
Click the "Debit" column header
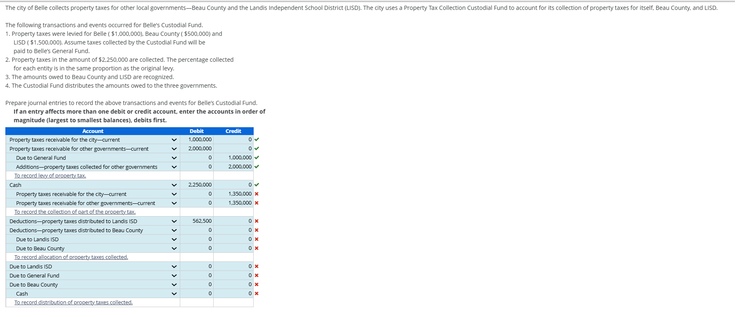197,131
